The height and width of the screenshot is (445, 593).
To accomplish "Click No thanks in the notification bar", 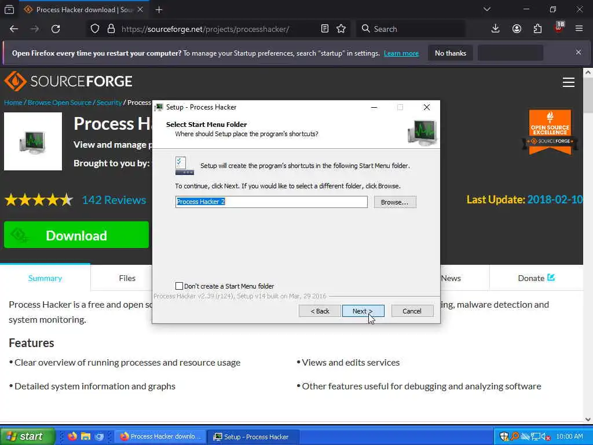I will click(x=451, y=53).
